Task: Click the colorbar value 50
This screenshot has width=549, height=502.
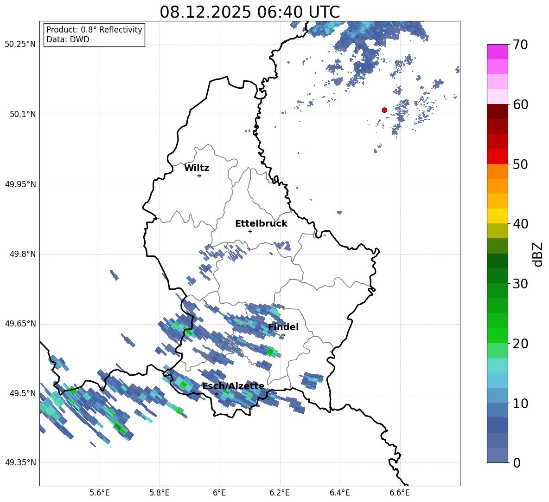Action: (x=520, y=164)
